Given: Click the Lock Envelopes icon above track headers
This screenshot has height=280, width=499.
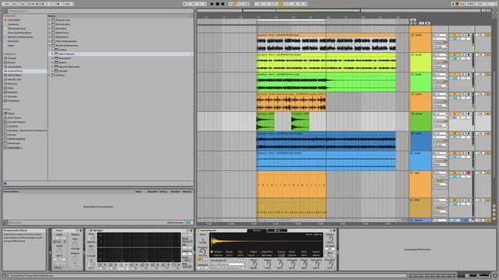Looking at the screenshot, I should (x=427, y=23).
